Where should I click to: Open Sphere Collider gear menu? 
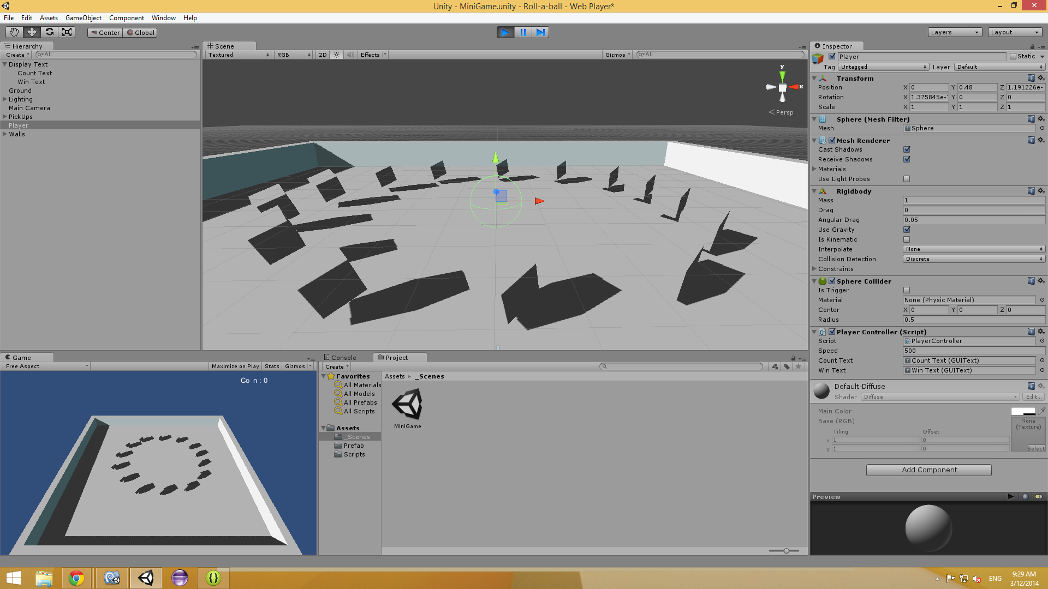pyautogui.click(x=1041, y=281)
